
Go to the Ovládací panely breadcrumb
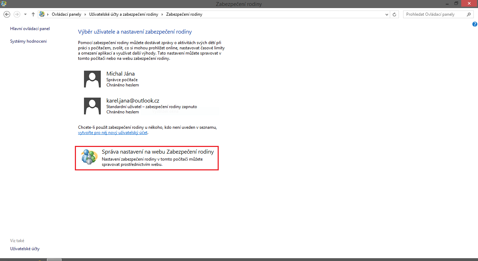(66, 14)
